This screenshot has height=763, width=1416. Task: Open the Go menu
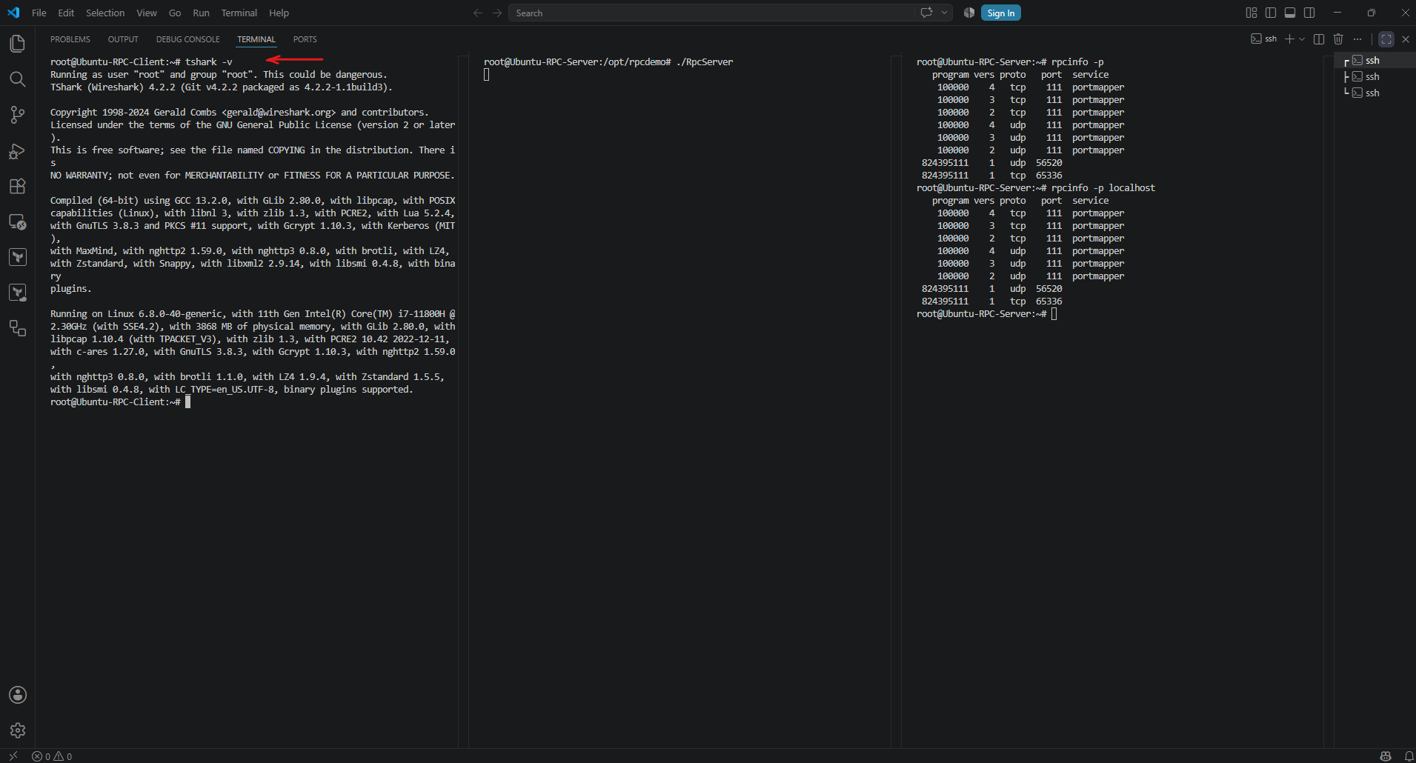(x=175, y=13)
